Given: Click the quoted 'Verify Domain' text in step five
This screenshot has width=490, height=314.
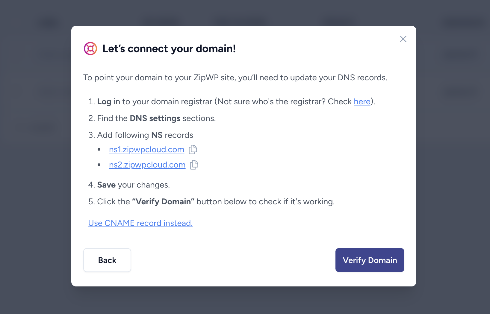Looking at the screenshot, I should (163, 202).
